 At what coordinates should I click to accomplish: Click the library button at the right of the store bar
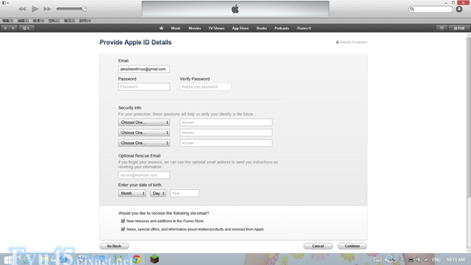pos(459,28)
